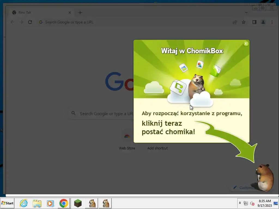Select the New Tab tab
Screen dimensions: 279x209
click(x=41, y=13)
